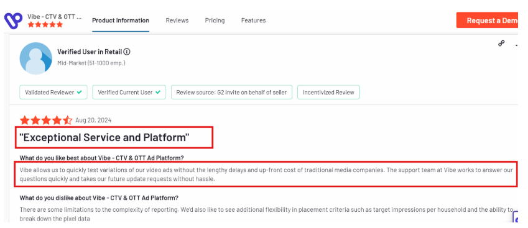This screenshot has height=228, width=528.
Task: Click the info icon beside Verified User
Action: pos(127,52)
